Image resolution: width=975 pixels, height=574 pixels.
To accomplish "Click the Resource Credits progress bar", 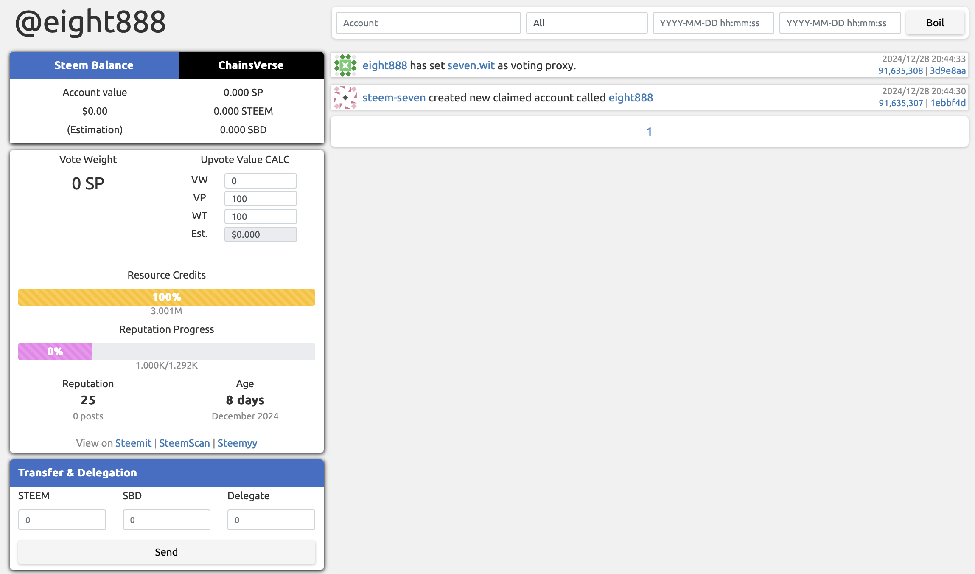I will point(166,297).
